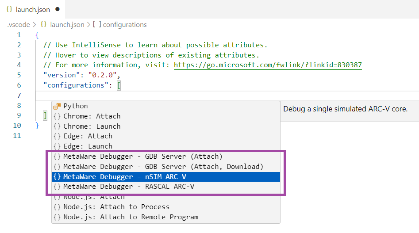The height and width of the screenshot is (233, 419).
Task: Choose the Python snippet suggestion
Action: [165, 106]
